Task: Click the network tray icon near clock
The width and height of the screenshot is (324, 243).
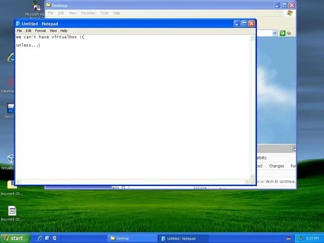Action: pos(300,238)
